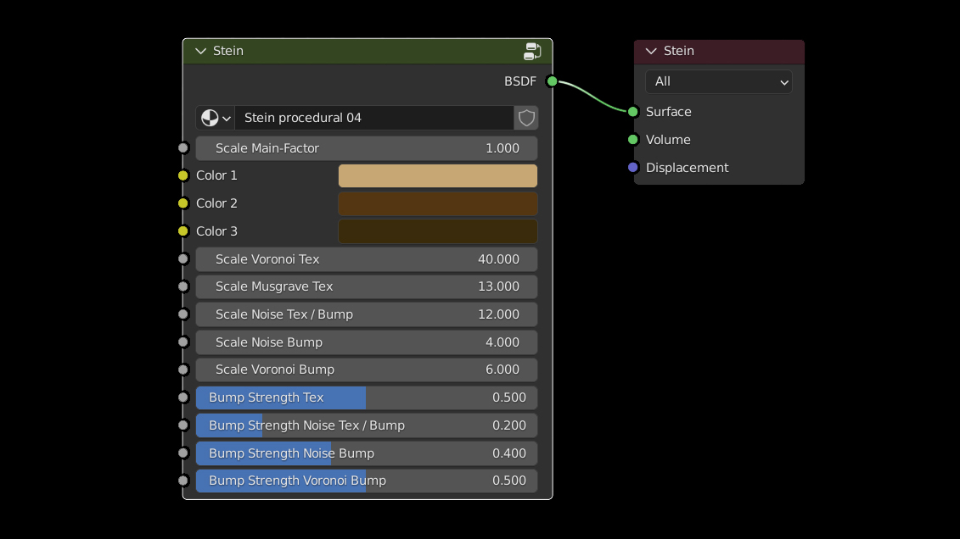Collapse the Stein material output node
The width and height of the screenshot is (960, 539).
[x=651, y=51]
